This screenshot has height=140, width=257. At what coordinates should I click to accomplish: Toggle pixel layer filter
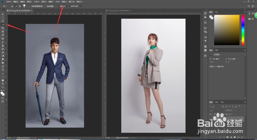pos(223,107)
